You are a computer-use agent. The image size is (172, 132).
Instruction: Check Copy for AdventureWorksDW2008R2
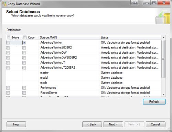(24, 58)
